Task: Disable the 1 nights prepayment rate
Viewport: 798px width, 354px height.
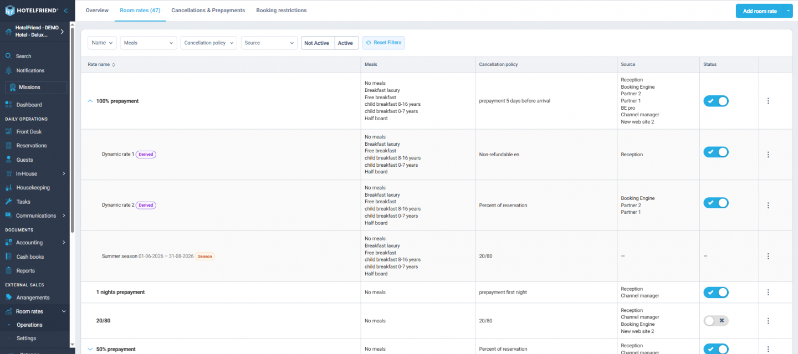Action: pos(716,292)
